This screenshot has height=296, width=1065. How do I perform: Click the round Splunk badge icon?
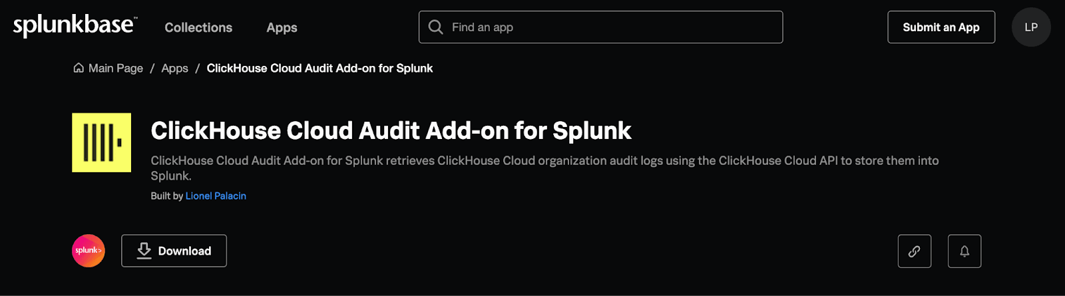click(89, 251)
